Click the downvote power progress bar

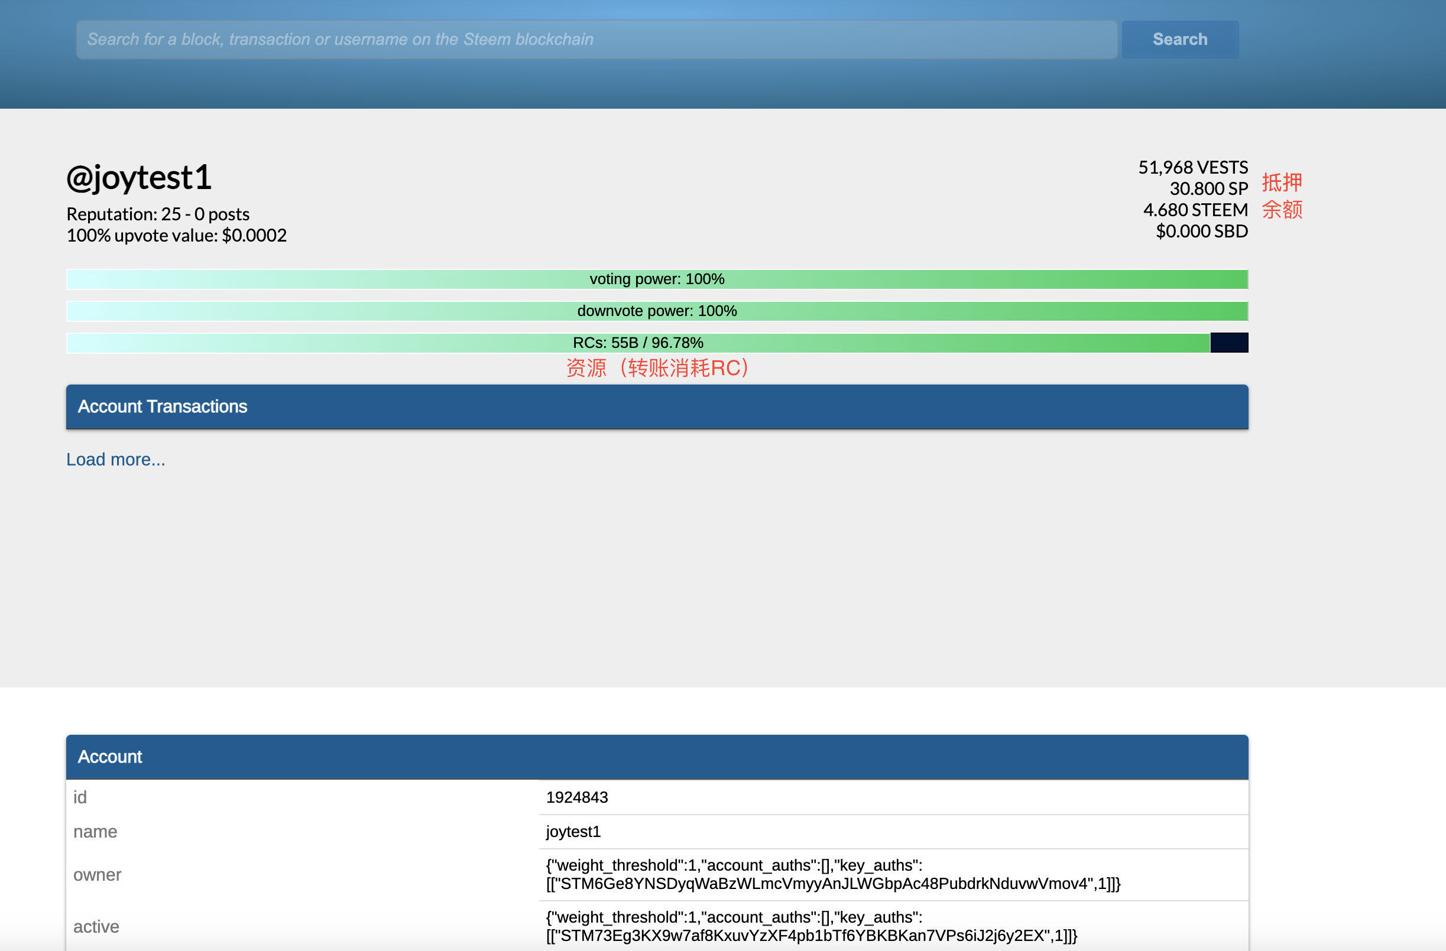(x=657, y=311)
